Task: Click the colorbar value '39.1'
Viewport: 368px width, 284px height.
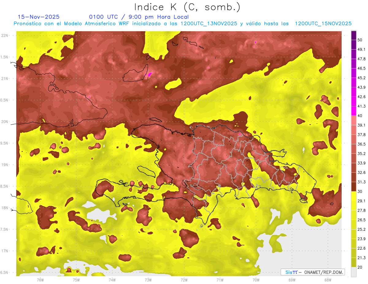Action: click(361, 125)
